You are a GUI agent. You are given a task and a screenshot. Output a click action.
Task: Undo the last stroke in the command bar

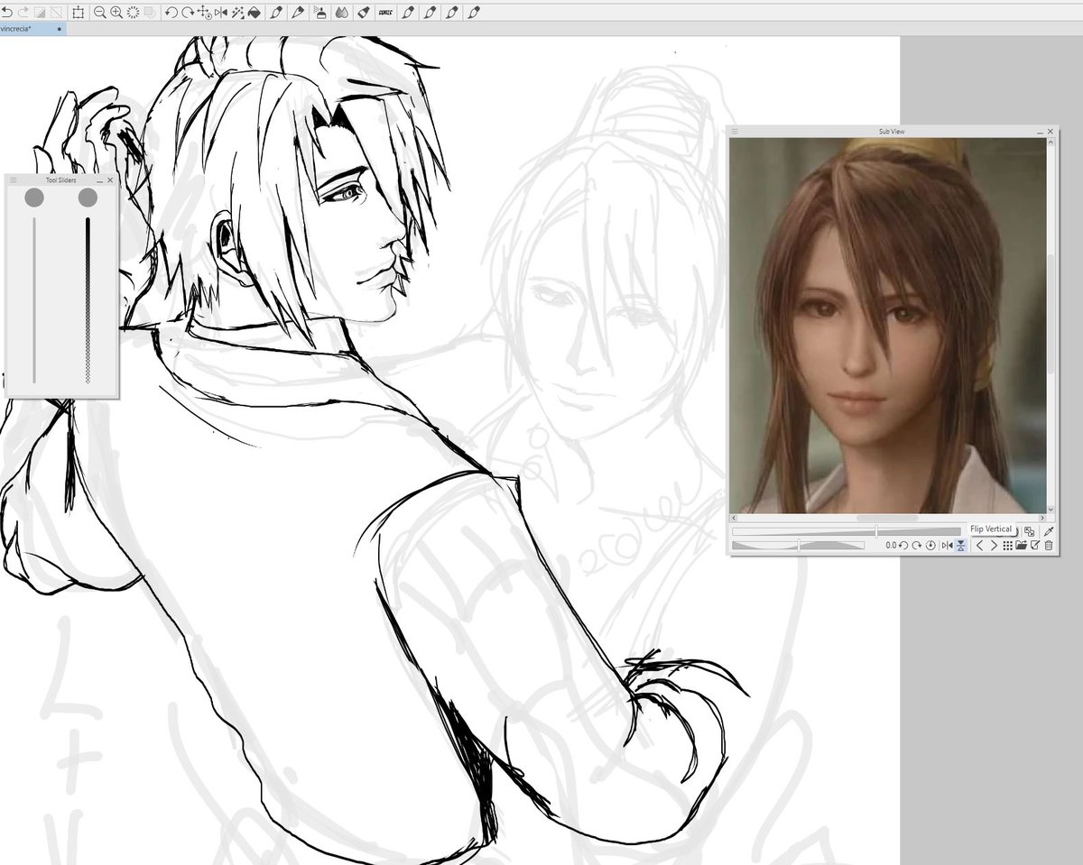point(6,13)
